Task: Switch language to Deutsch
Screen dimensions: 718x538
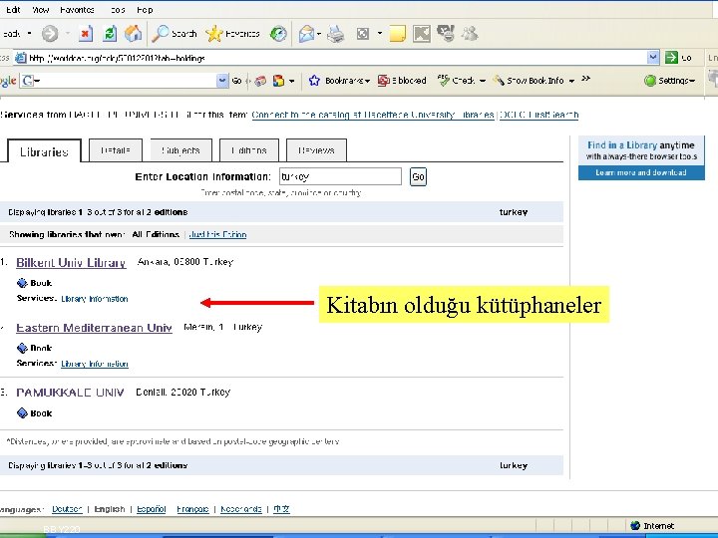Action: (x=67, y=509)
